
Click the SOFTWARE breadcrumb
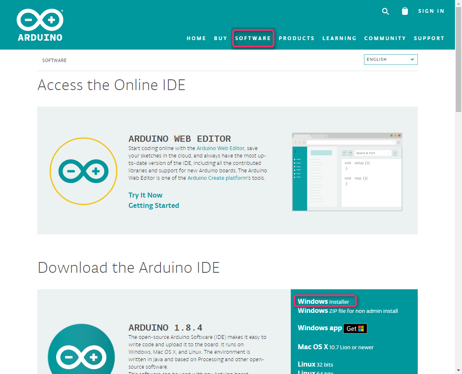[x=54, y=60]
